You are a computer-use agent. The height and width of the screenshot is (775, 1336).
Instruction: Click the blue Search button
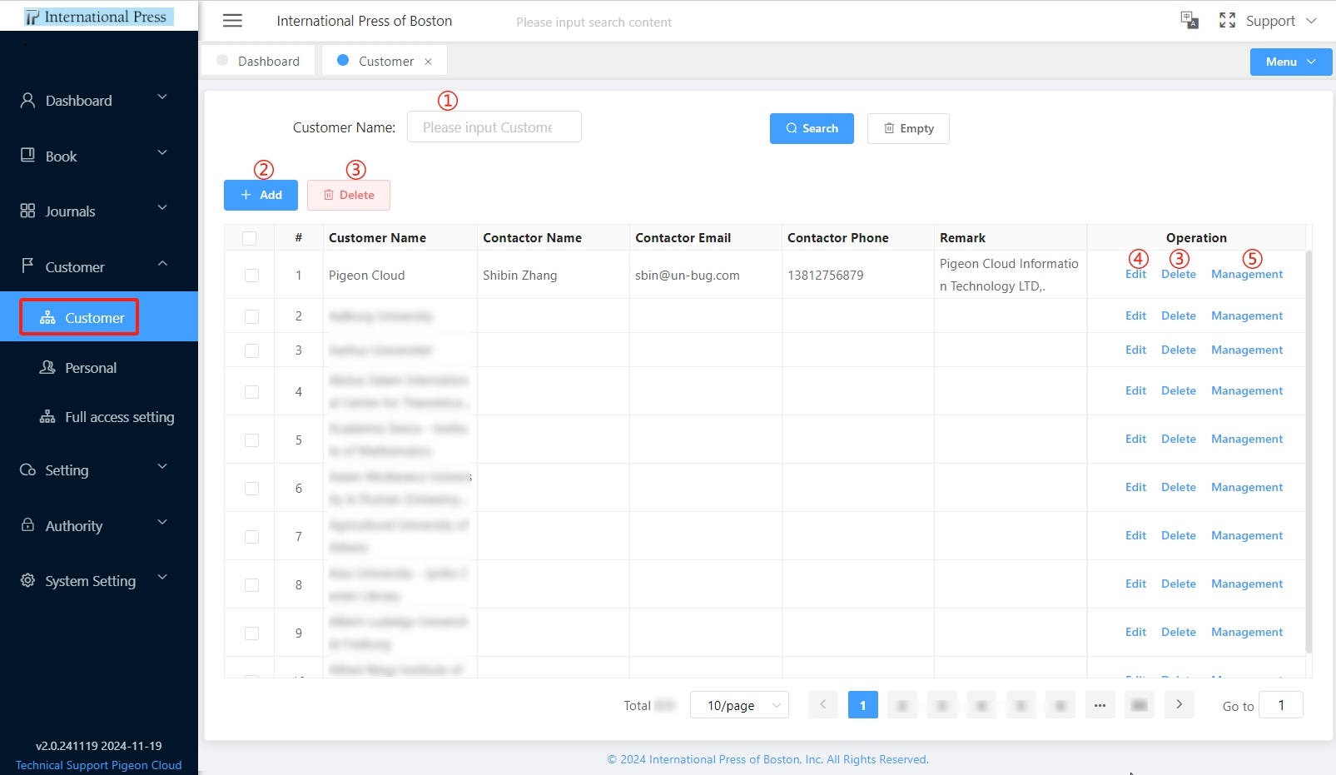812,128
